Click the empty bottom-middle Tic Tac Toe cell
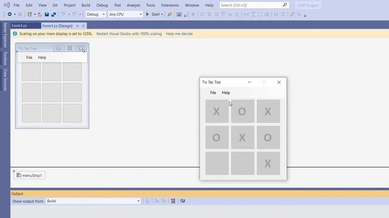Screen dimensions: 389x218 pos(243,163)
